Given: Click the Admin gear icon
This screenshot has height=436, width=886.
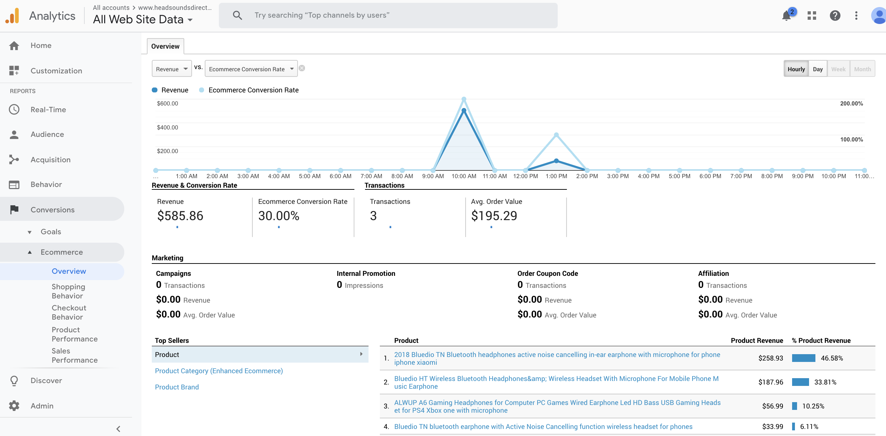Looking at the screenshot, I should pos(14,406).
